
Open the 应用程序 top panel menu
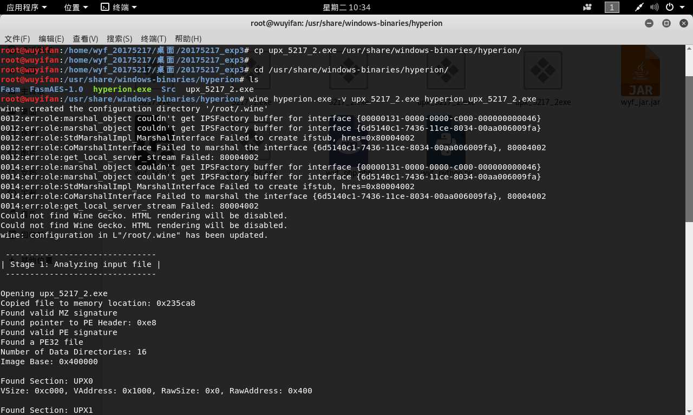point(27,7)
